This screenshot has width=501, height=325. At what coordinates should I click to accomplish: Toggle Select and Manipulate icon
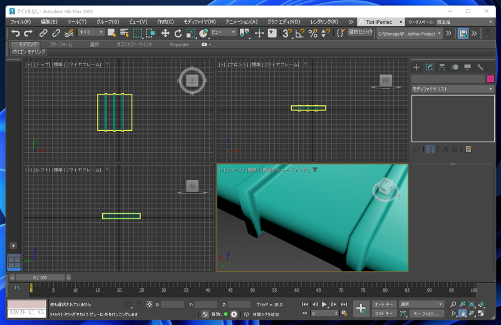click(259, 33)
